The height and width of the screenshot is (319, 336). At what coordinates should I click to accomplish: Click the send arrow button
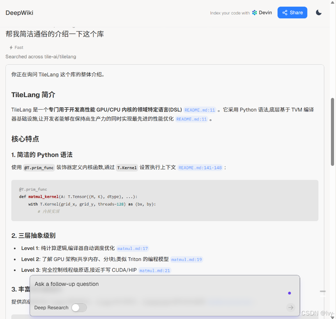pos(290,308)
